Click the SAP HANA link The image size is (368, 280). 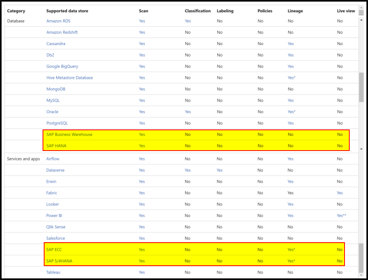tap(56, 146)
